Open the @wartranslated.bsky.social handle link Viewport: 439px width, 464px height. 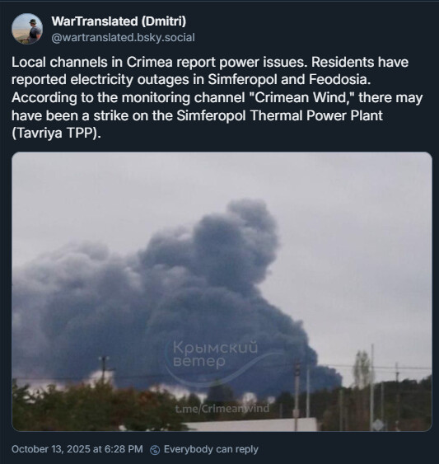tap(123, 38)
